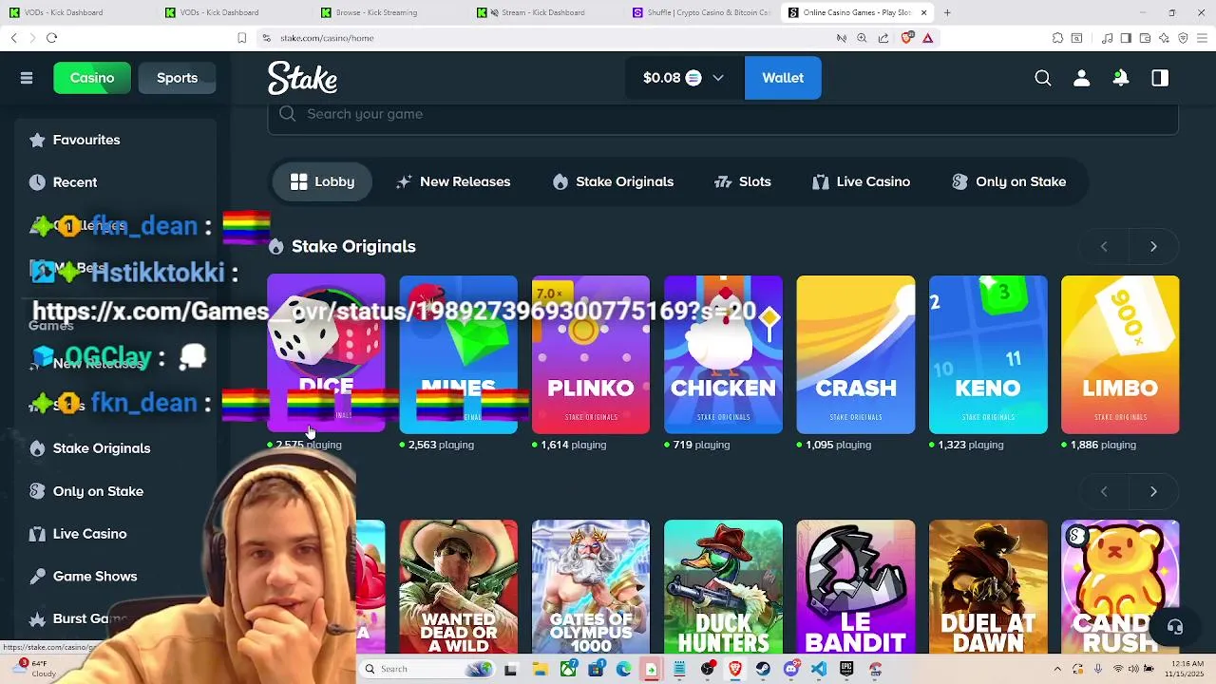Toggle the Stake right side panel icon

(x=1160, y=78)
